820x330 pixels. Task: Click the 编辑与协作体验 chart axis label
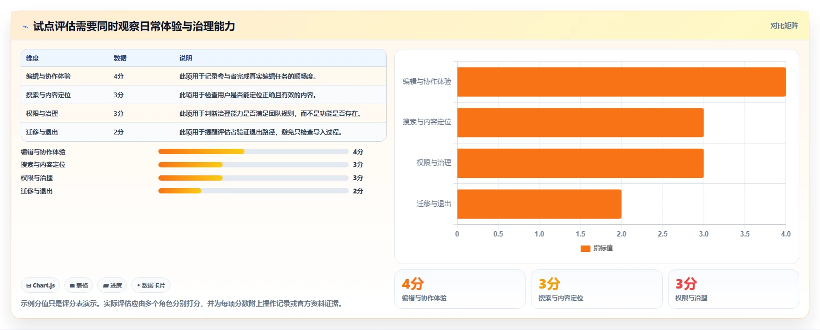point(427,82)
